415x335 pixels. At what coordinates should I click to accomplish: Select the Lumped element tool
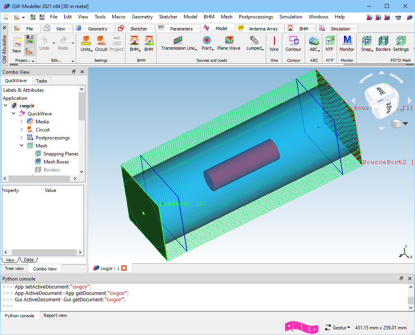255,43
